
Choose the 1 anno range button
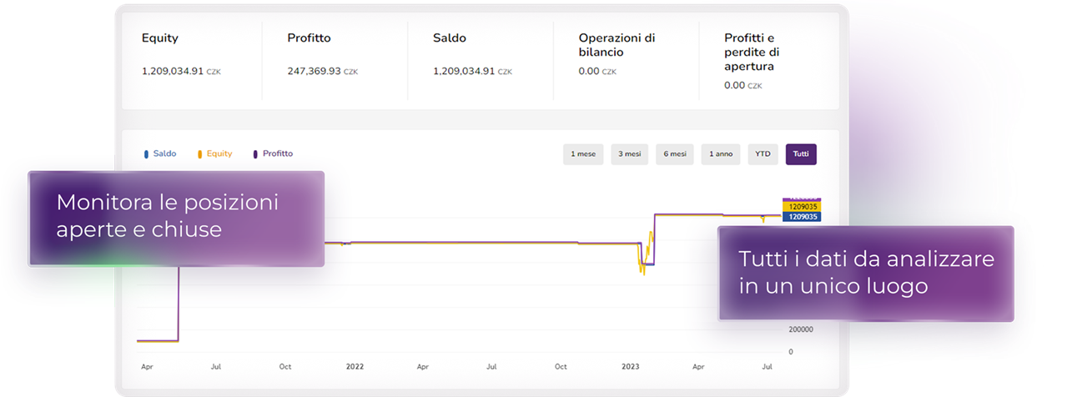(721, 154)
